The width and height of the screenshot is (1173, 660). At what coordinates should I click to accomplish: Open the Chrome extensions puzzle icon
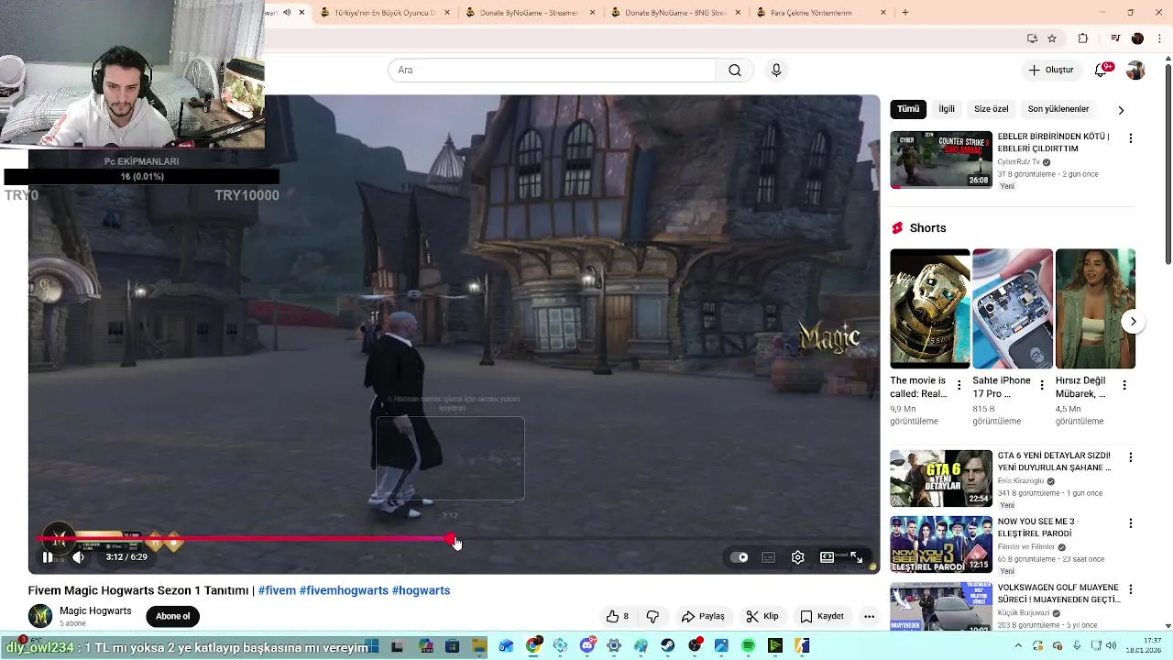(x=1083, y=38)
